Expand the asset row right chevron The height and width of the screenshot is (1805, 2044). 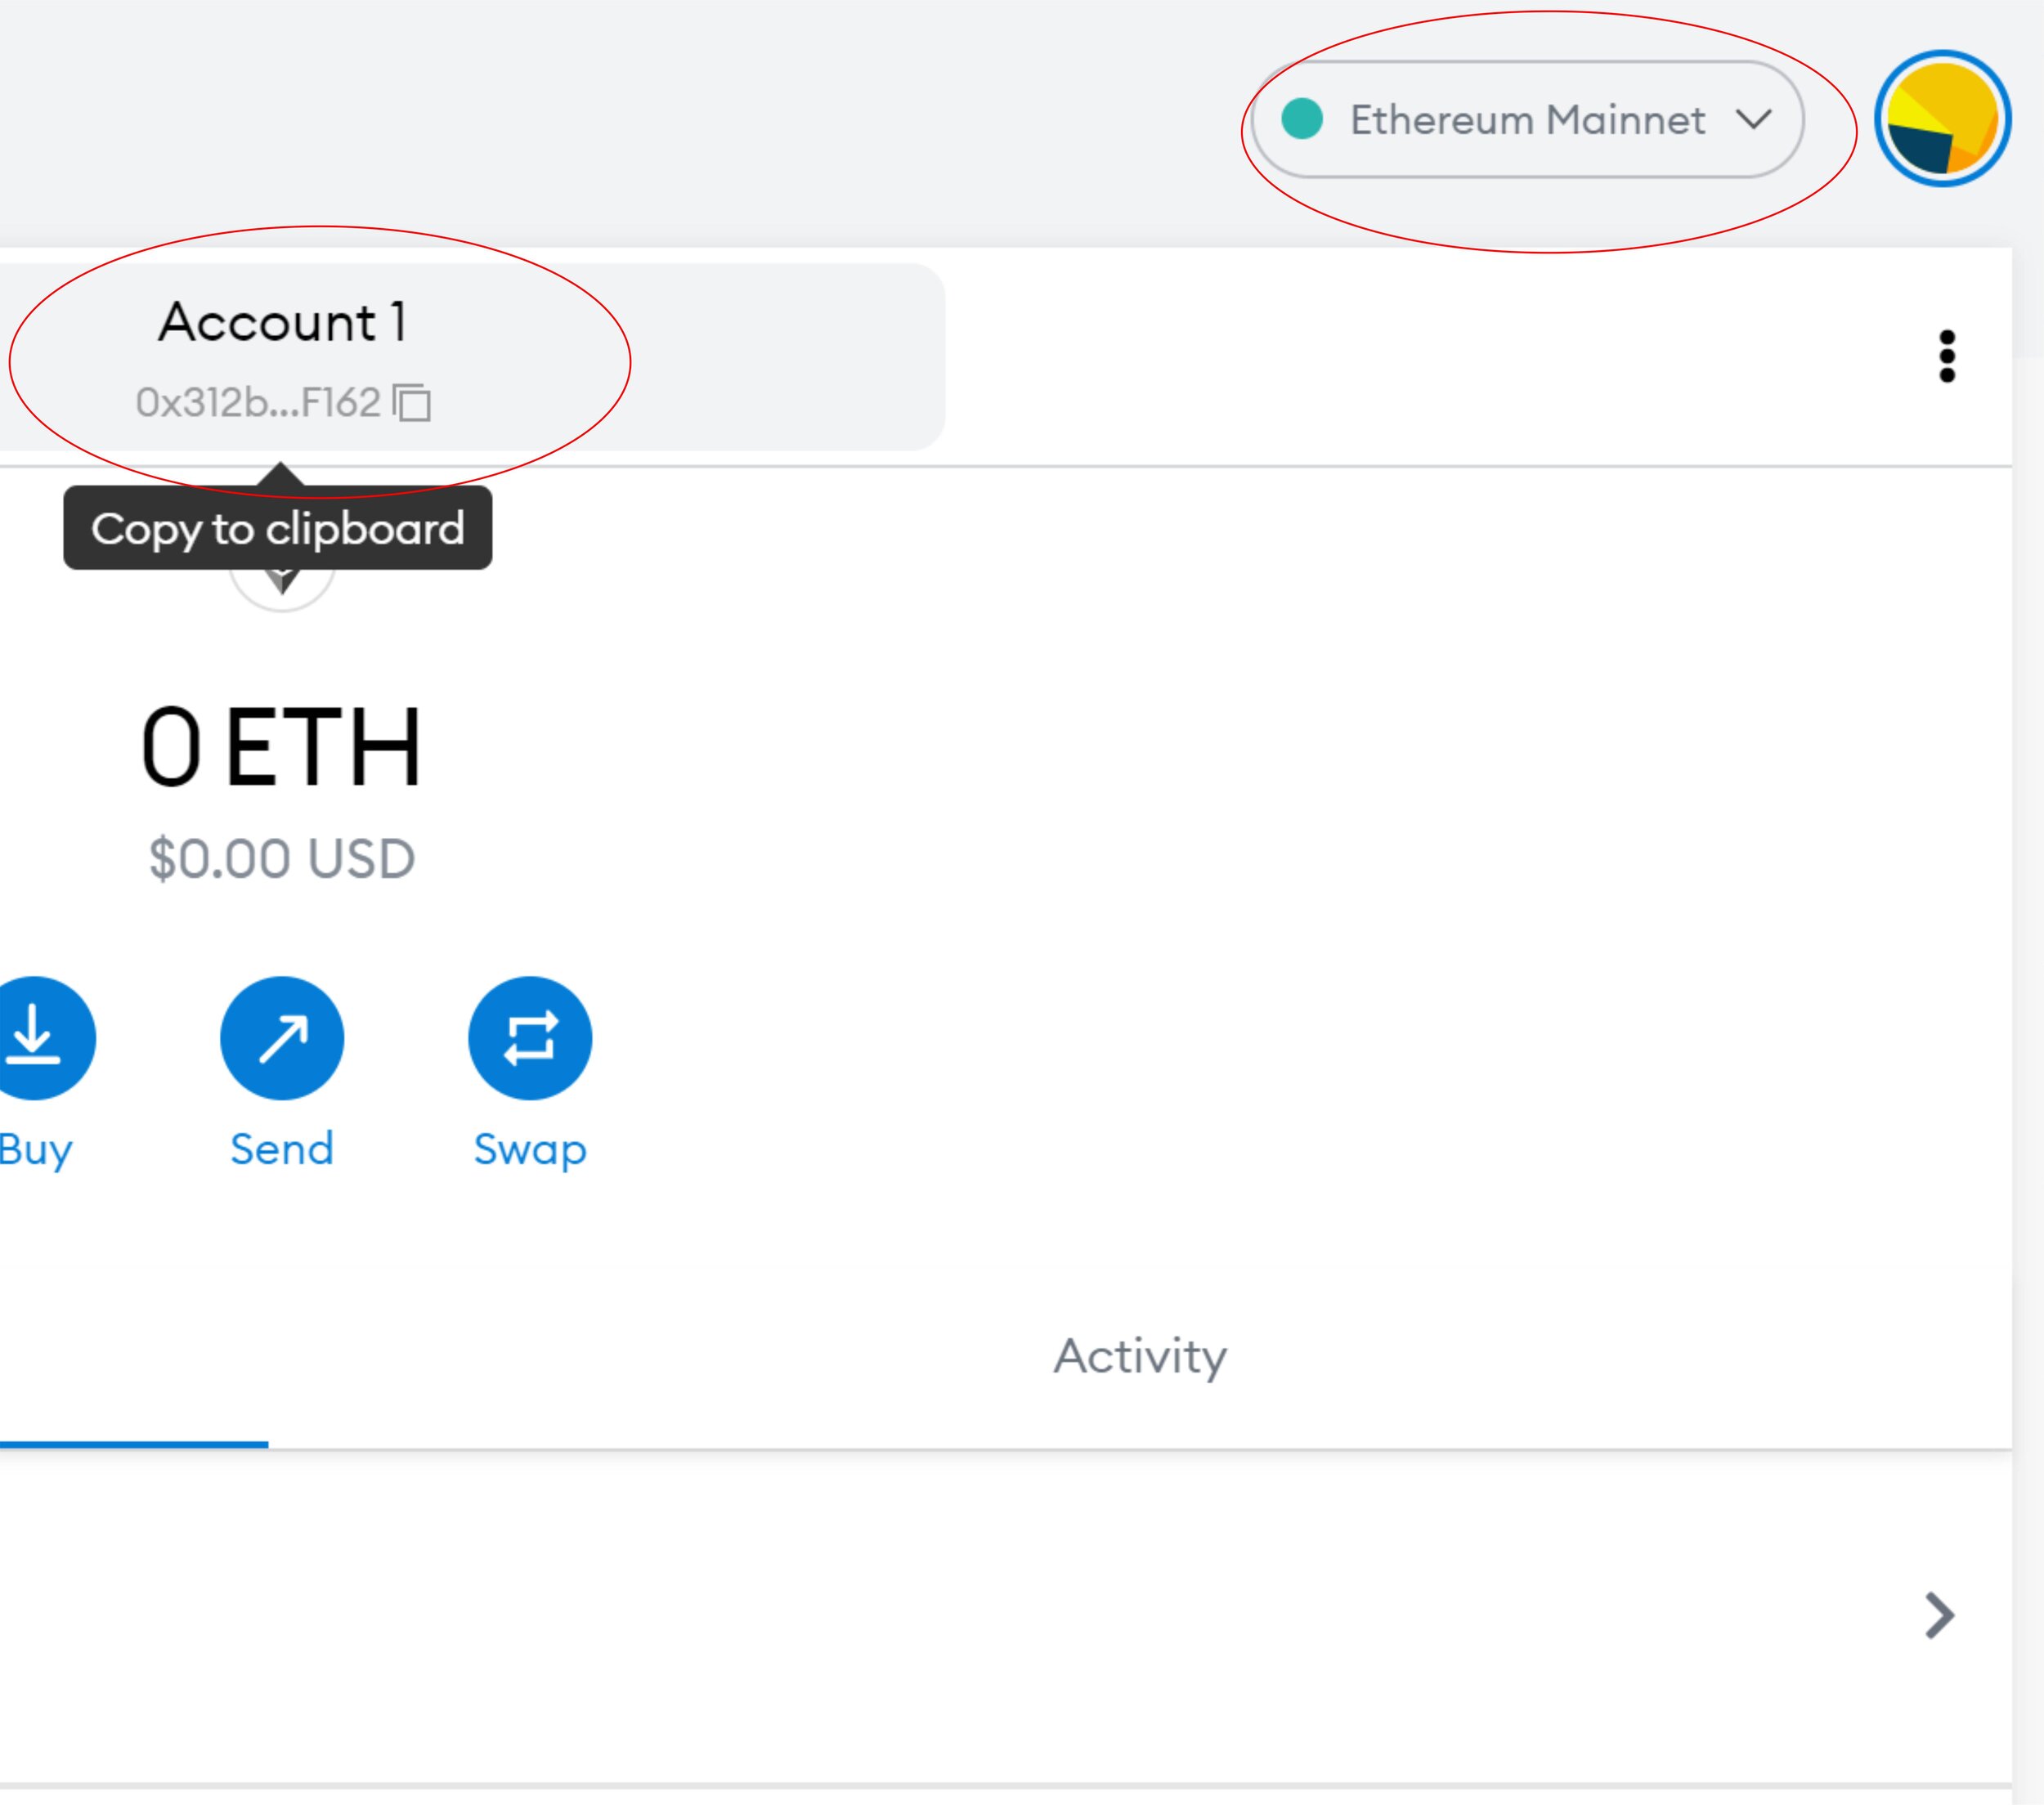click(x=1939, y=1616)
